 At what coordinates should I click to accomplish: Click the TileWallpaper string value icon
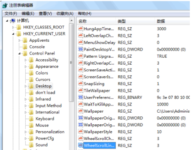tap(80, 91)
